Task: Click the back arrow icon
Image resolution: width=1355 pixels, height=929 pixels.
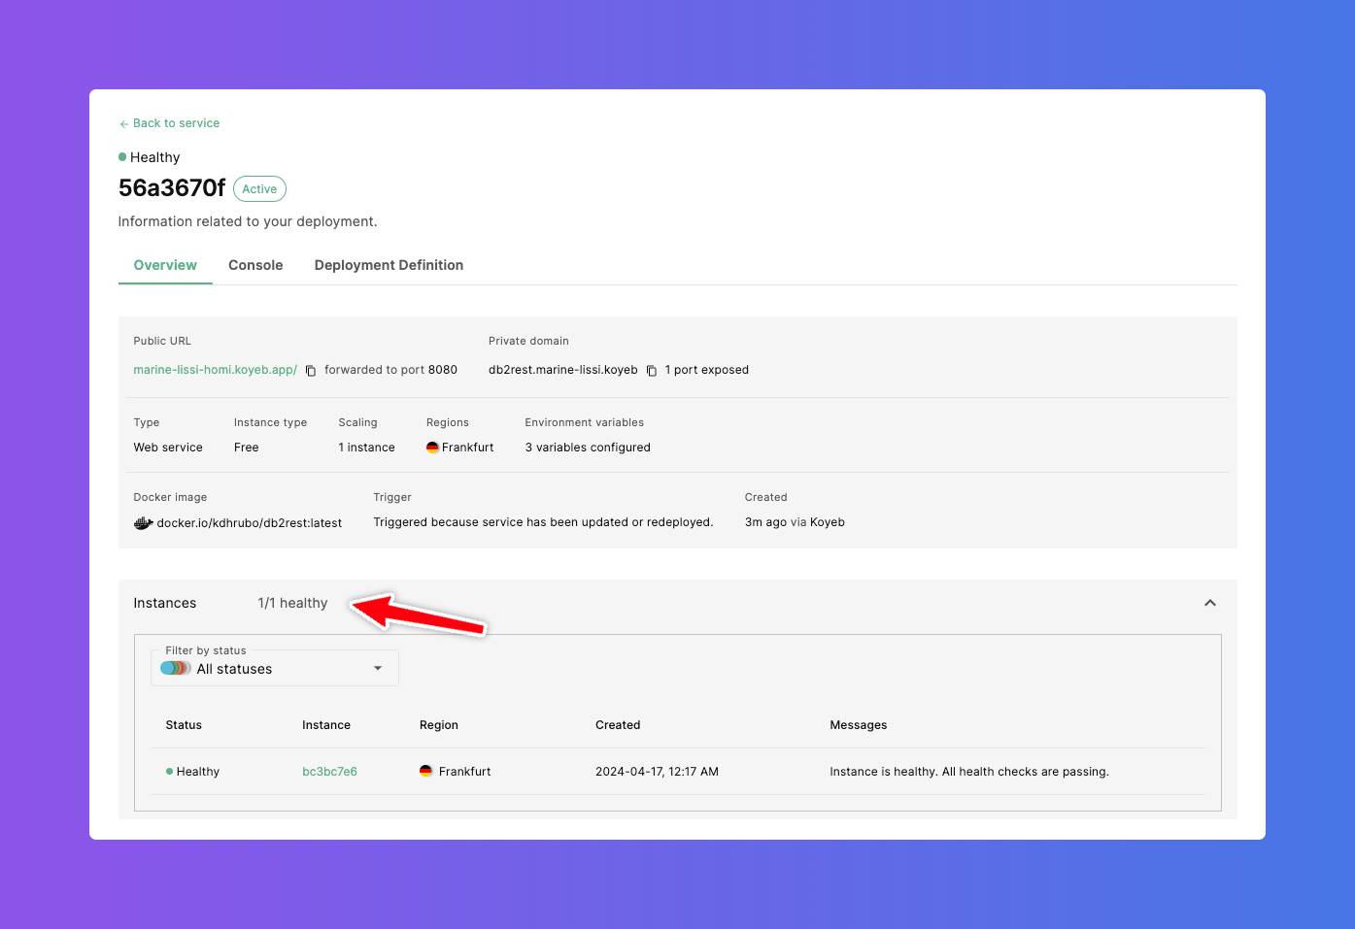Action: (x=123, y=124)
